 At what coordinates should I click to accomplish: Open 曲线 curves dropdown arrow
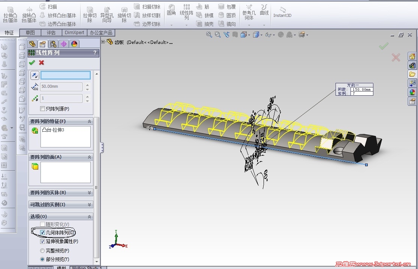[264, 25]
